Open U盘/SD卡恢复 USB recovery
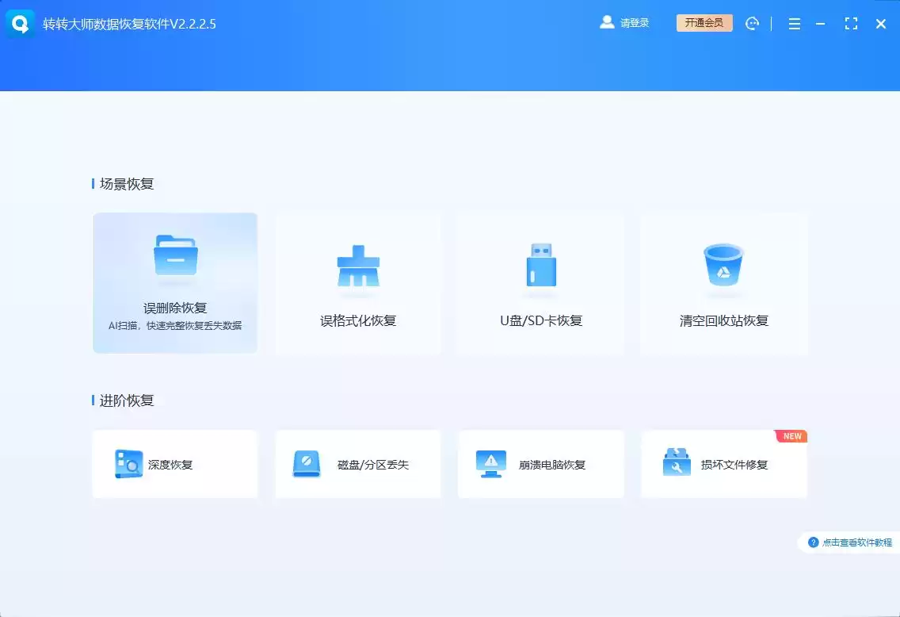The image size is (900, 617). click(540, 283)
